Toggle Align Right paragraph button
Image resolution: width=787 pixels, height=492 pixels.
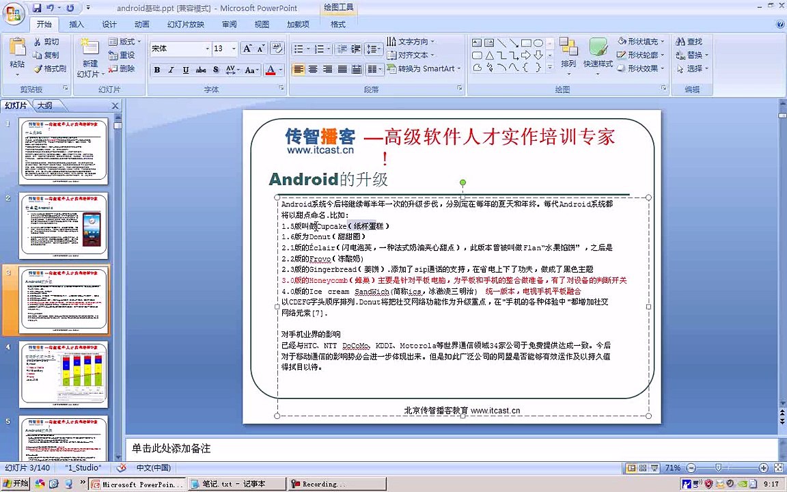click(x=327, y=69)
